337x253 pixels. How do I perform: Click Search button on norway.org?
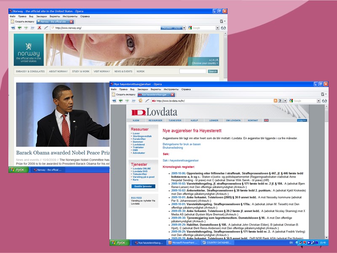tap(213, 71)
